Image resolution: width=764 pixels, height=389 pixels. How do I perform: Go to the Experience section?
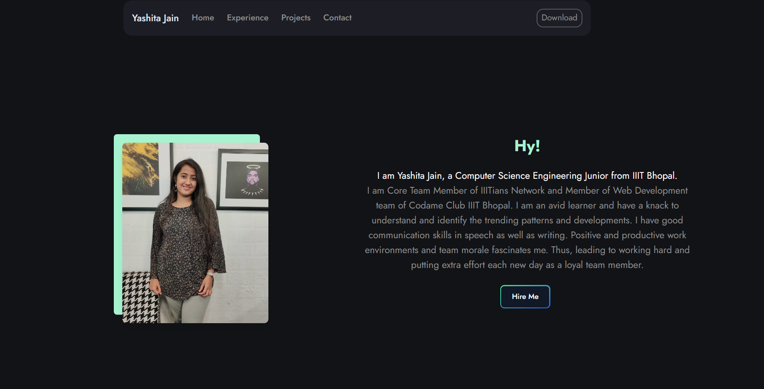coord(248,18)
